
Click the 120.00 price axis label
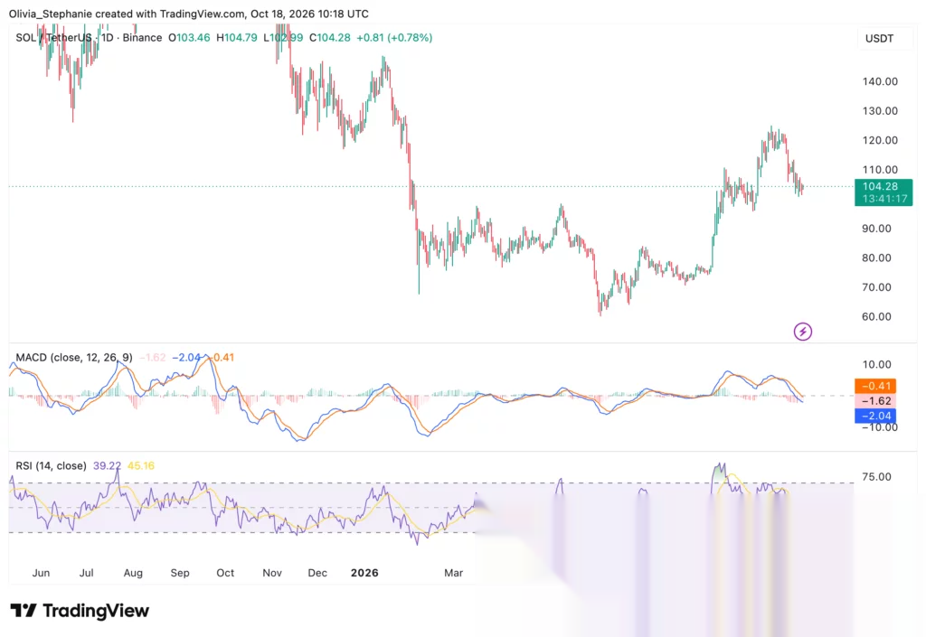tap(880, 140)
